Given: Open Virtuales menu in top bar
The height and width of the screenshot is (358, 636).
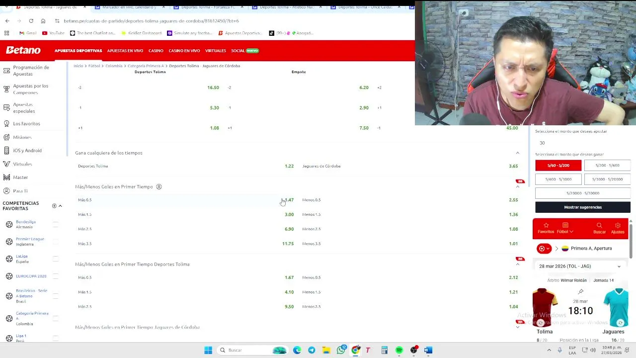Looking at the screenshot, I should pos(216,51).
